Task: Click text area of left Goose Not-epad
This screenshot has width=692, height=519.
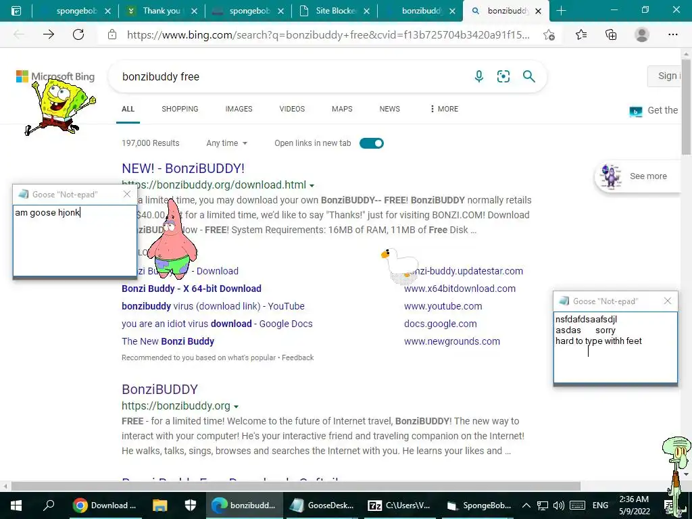Action: point(74,241)
